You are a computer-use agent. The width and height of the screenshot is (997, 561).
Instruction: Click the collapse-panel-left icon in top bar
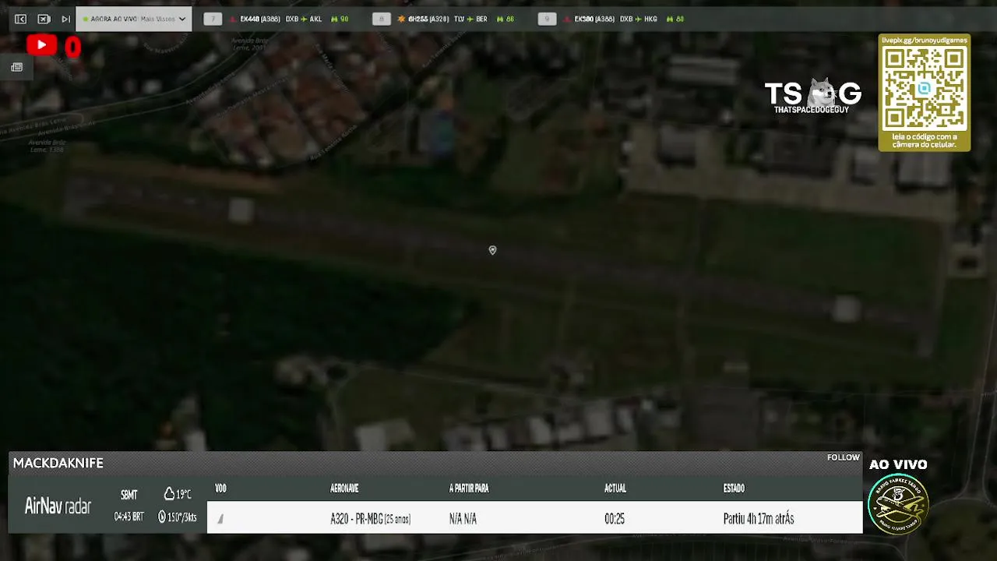point(21,19)
